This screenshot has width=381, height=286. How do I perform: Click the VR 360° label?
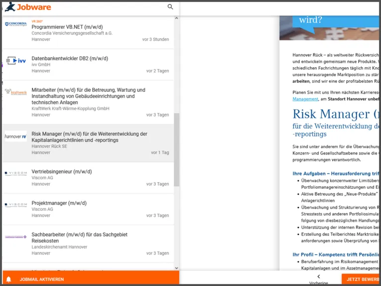click(37, 21)
